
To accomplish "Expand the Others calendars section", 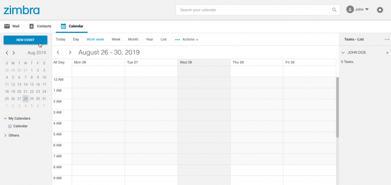I will tap(5, 135).
